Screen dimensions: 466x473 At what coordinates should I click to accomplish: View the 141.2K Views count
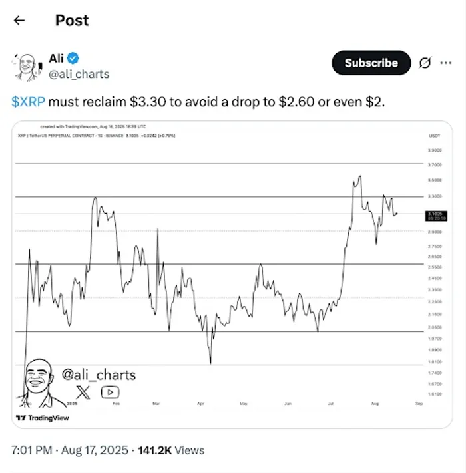point(171,450)
